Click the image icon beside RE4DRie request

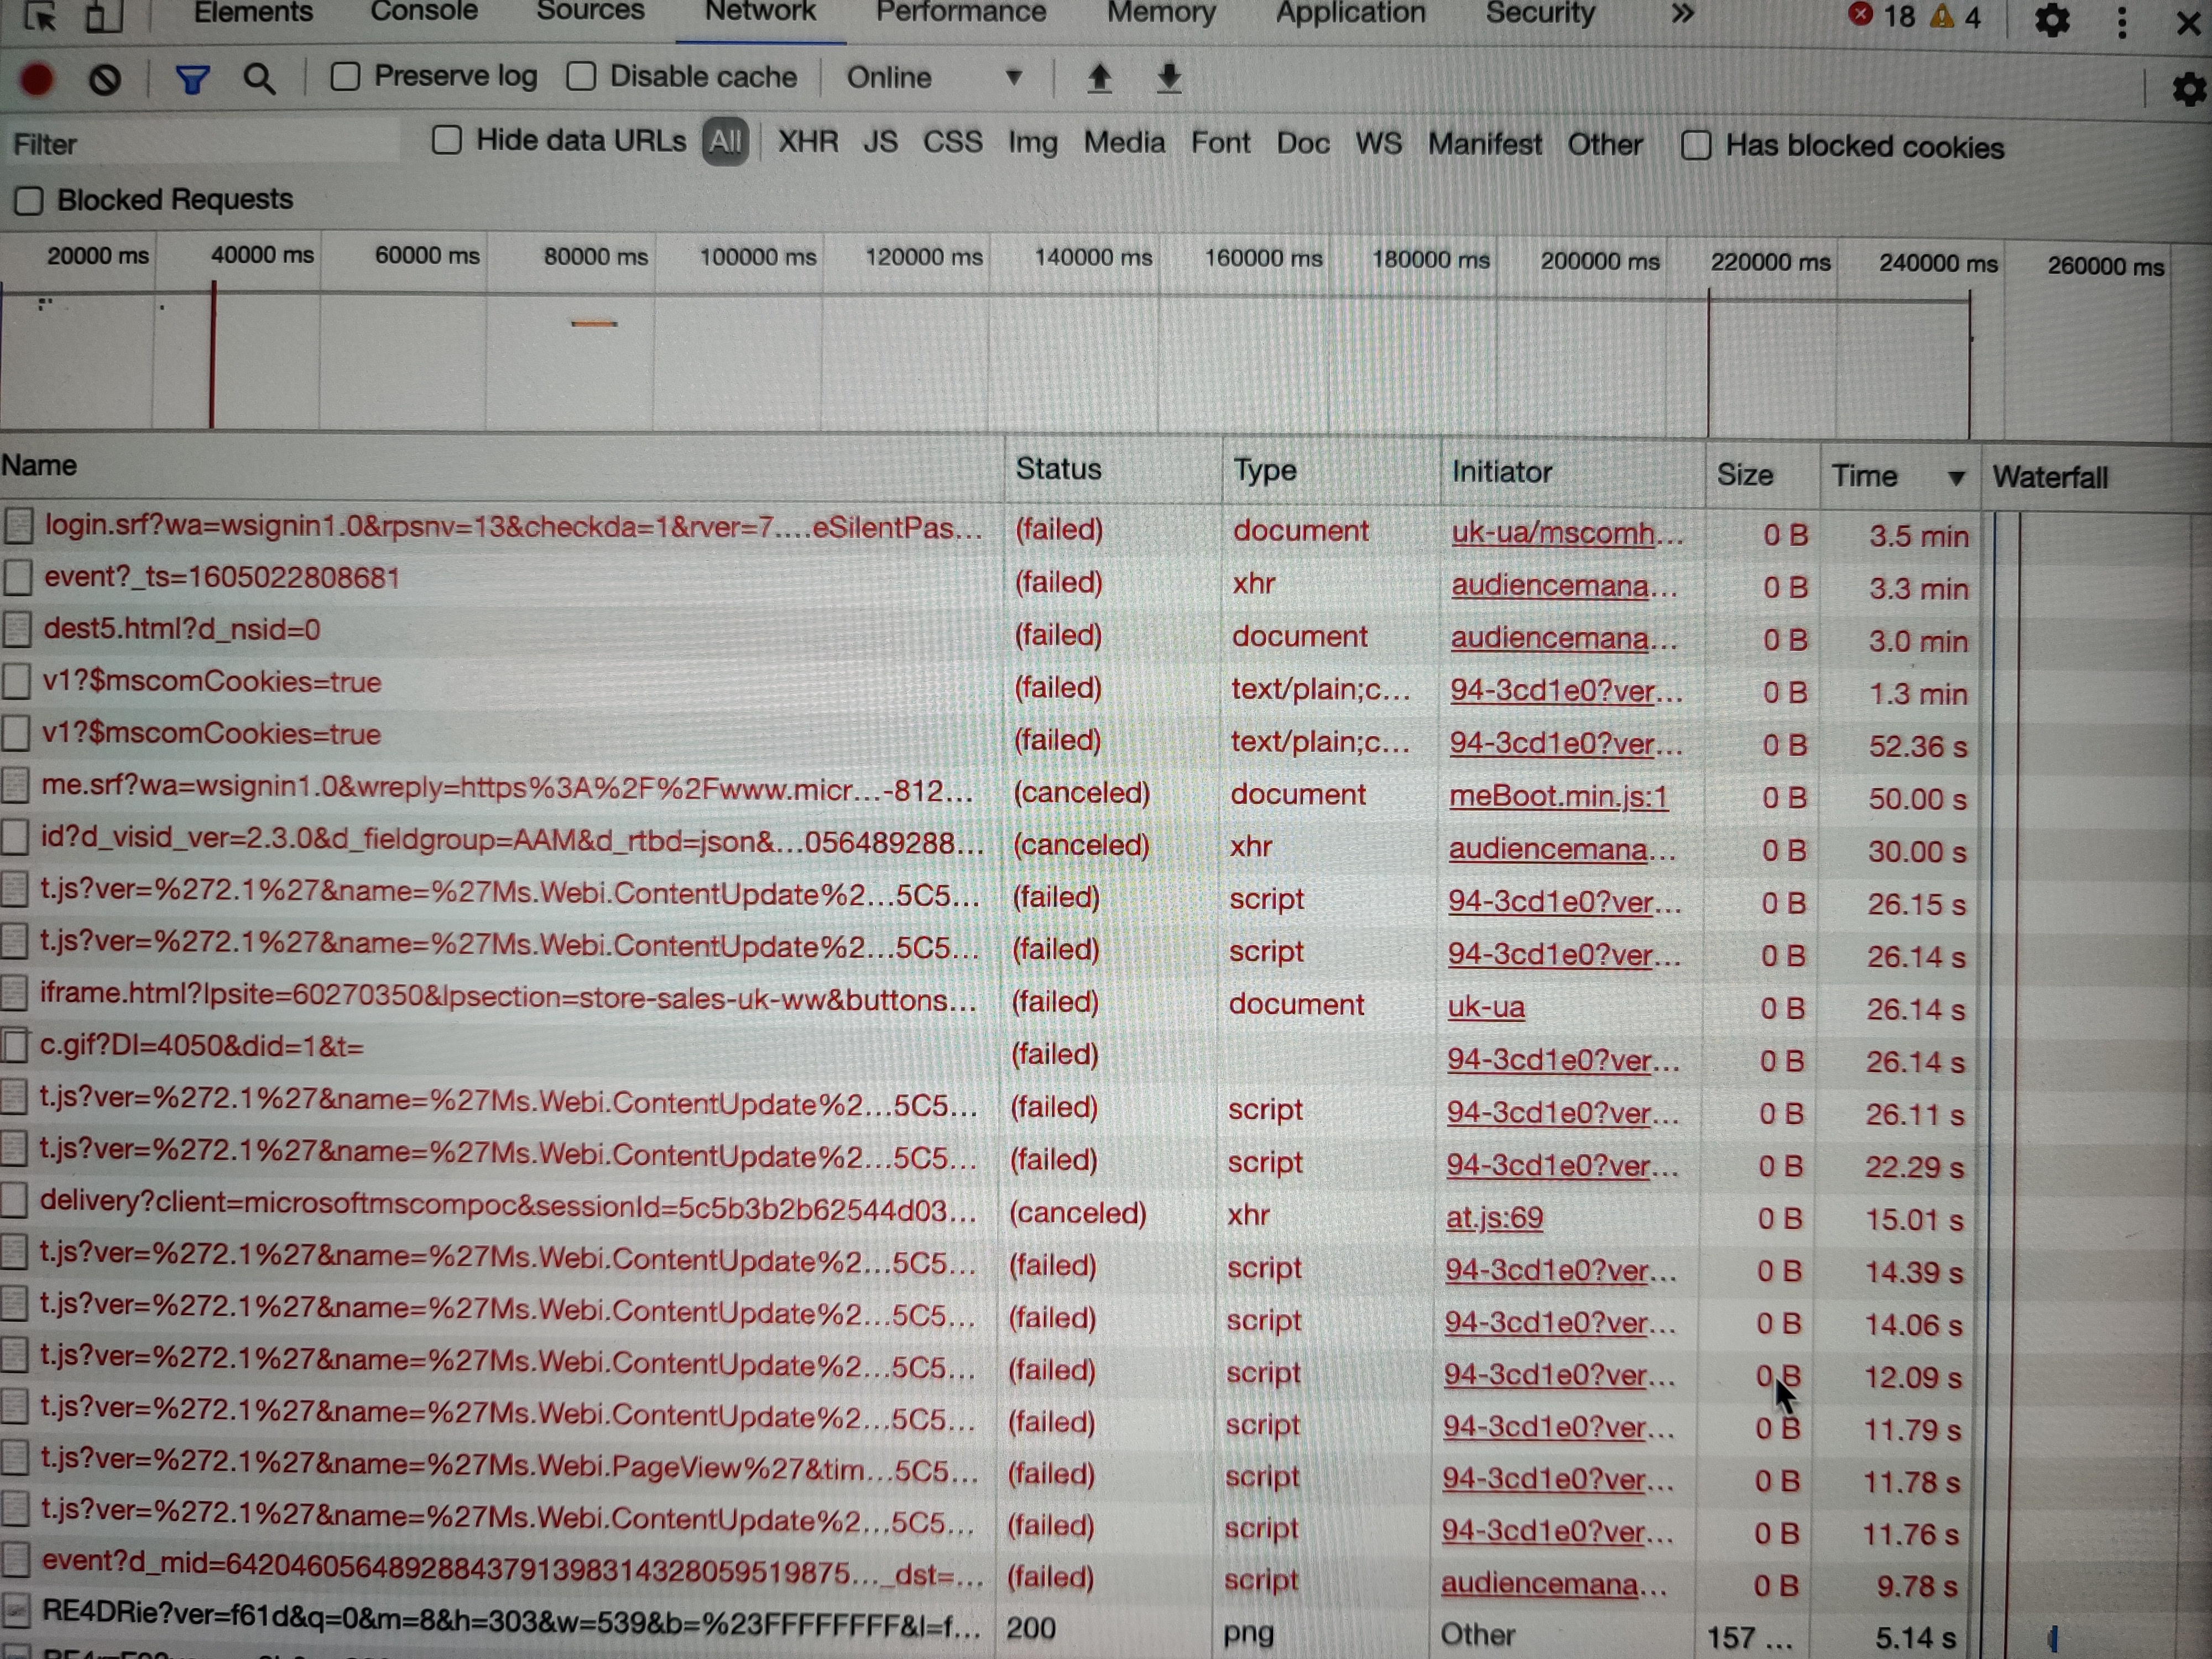(x=15, y=1610)
